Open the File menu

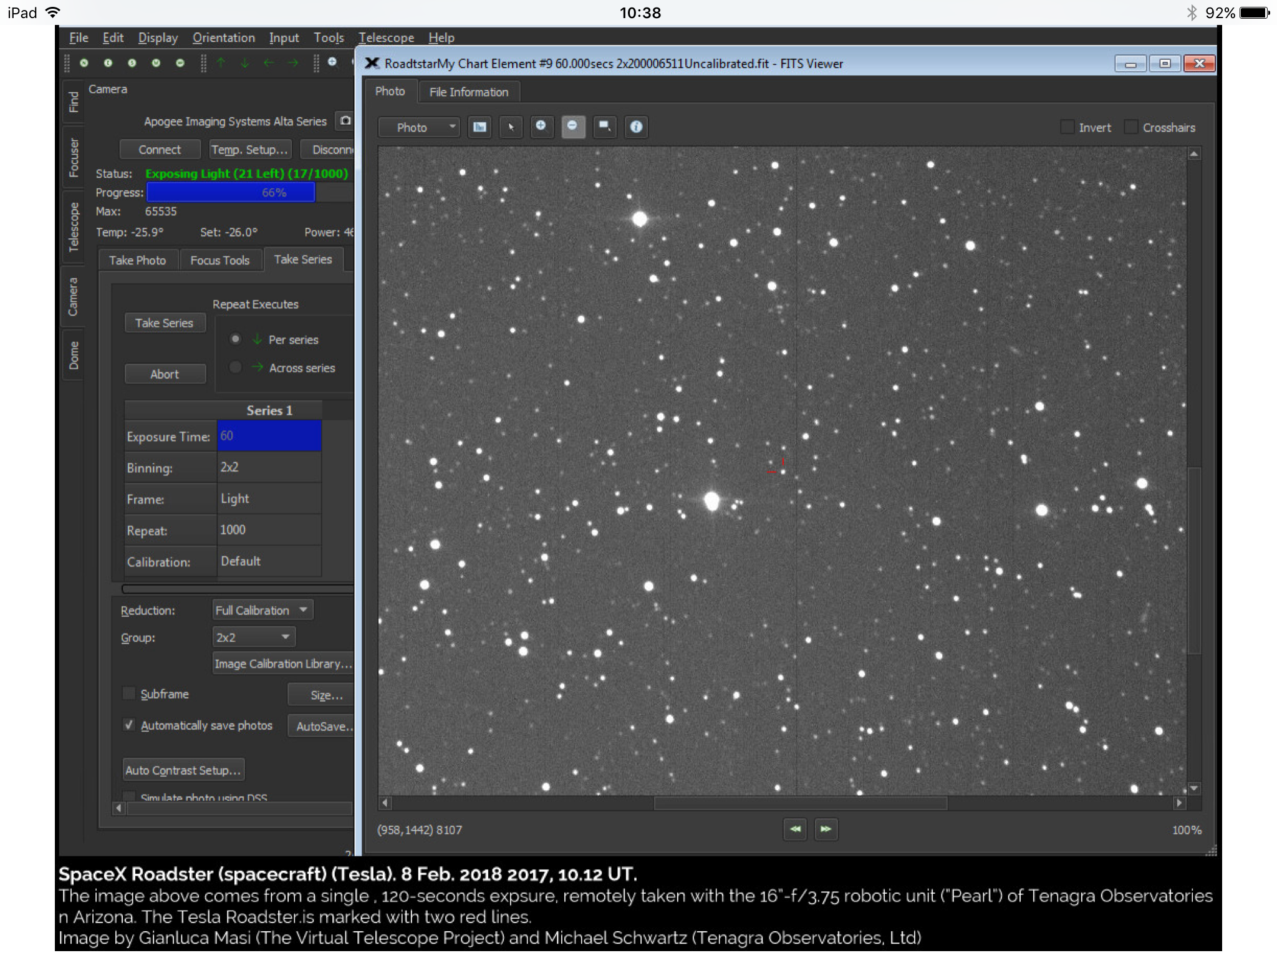click(x=79, y=37)
